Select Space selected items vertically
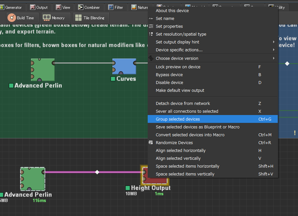 coord(213,174)
